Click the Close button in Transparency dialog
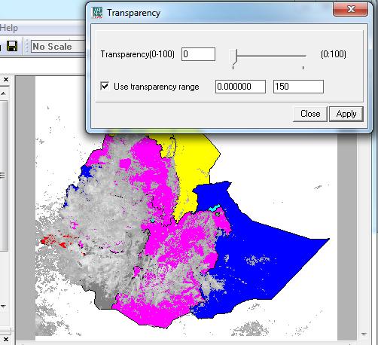Viewport: 378px width, 345px height. (310, 114)
